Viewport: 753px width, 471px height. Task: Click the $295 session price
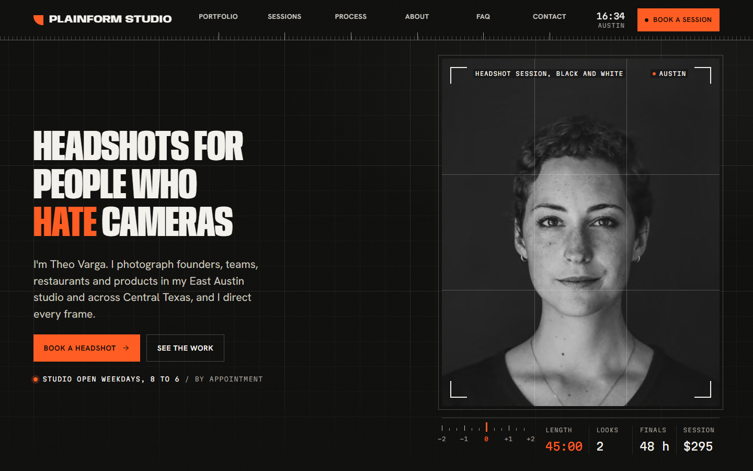click(698, 446)
